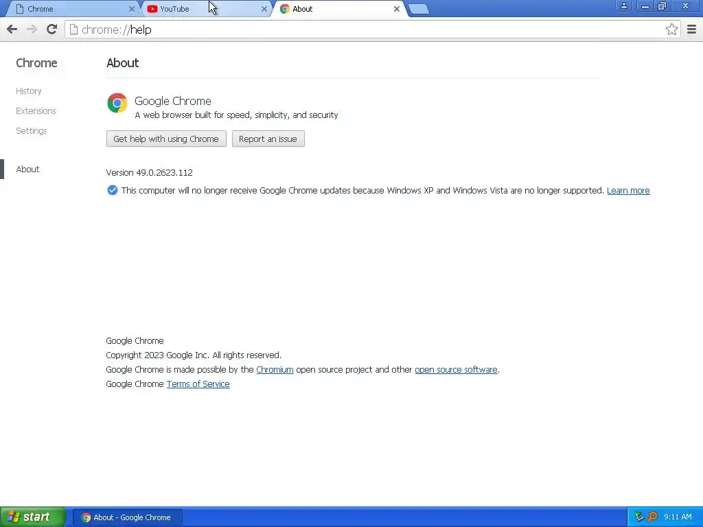Viewport: 703px width, 527px height.
Task: Open a new tab with the new tab button
Action: (419, 10)
